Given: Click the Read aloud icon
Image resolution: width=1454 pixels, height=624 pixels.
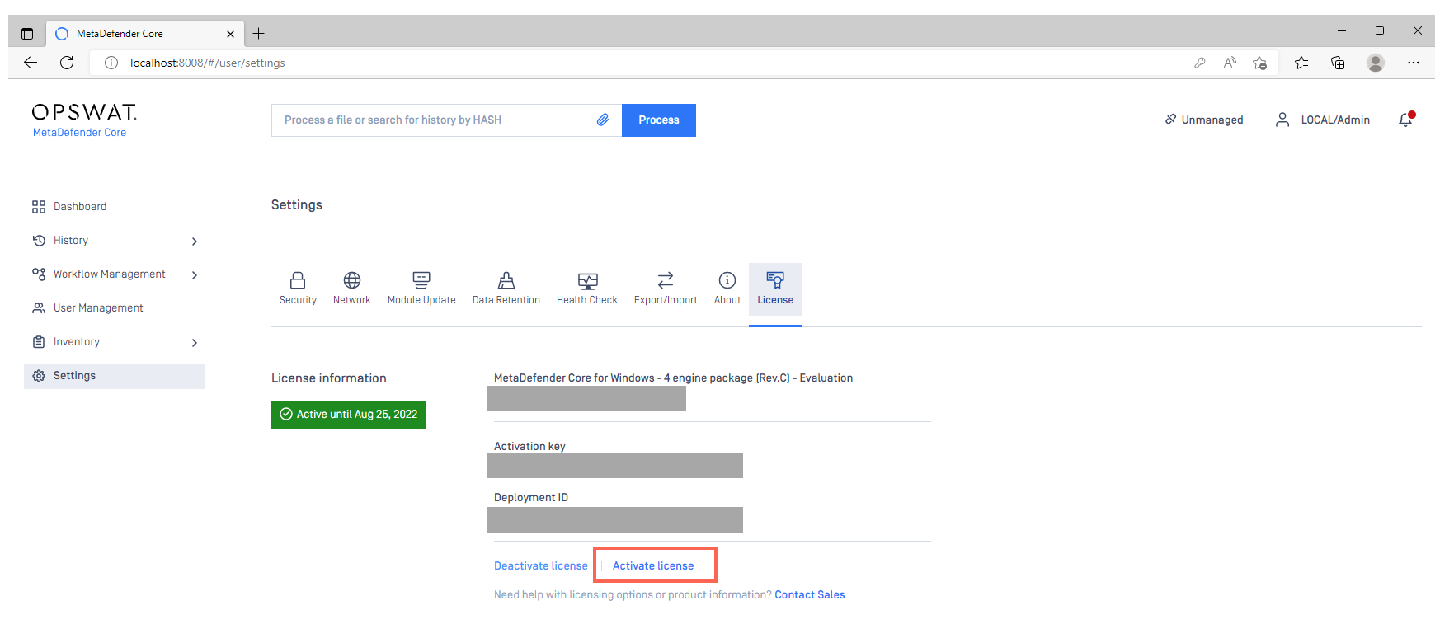Looking at the screenshot, I should click(1230, 63).
